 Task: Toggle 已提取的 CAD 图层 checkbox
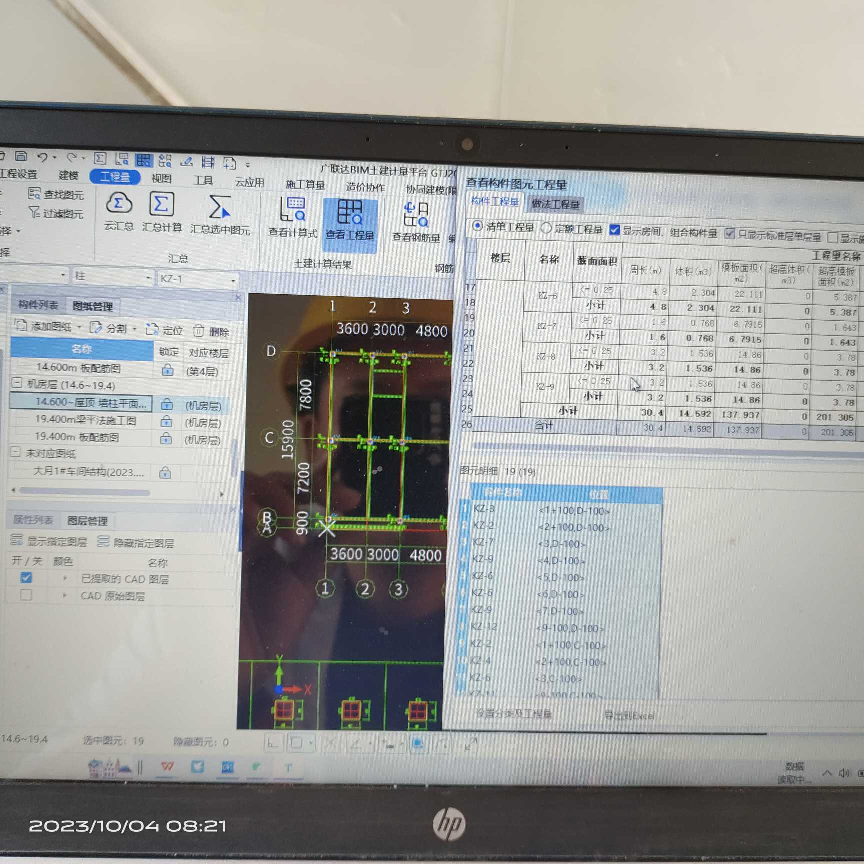pos(26,577)
